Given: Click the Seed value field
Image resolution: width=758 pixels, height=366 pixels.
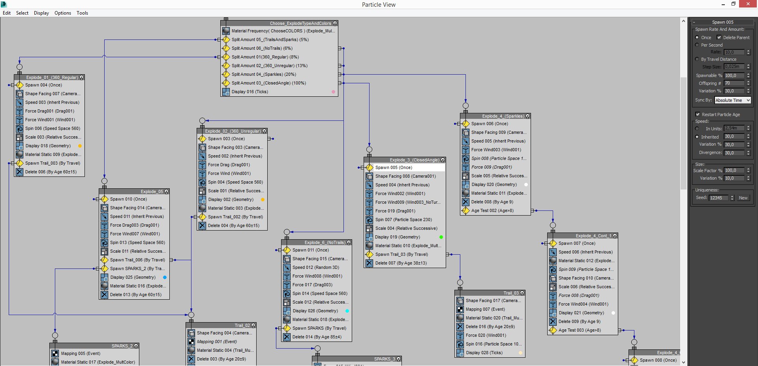Looking at the screenshot, I should 719,198.
